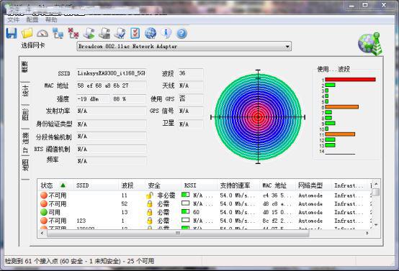Screen dimensions: 399x271
Task: Click the 88 % strength field
Action: click(x=129, y=98)
